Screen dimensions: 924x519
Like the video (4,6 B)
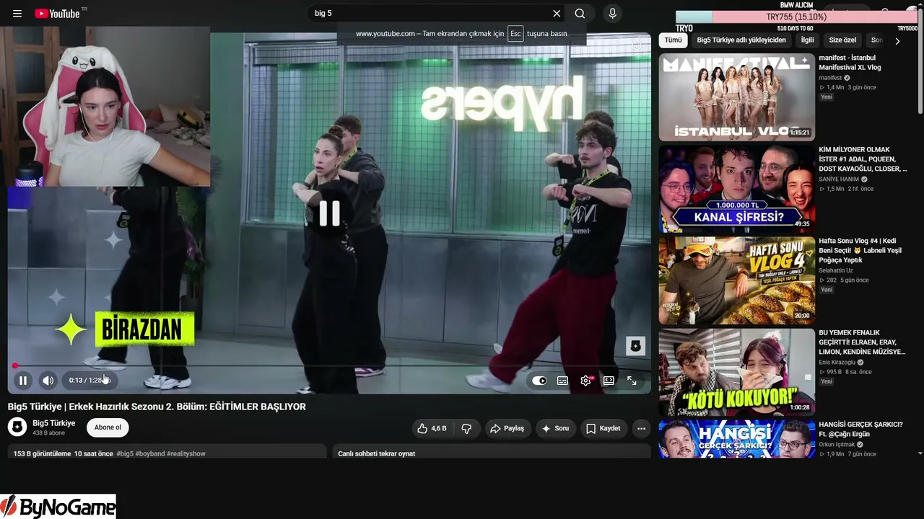coord(432,428)
